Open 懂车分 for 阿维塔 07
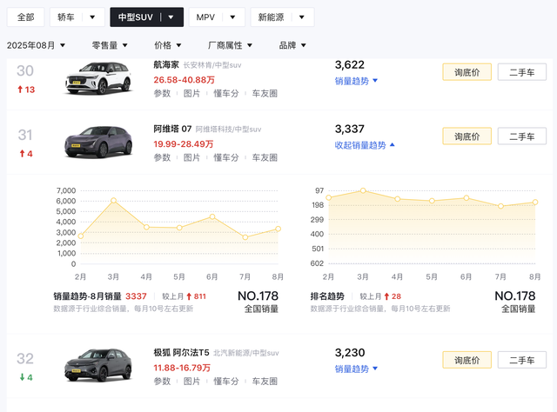This screenshot has width=557, height=412. coord(226,157)
